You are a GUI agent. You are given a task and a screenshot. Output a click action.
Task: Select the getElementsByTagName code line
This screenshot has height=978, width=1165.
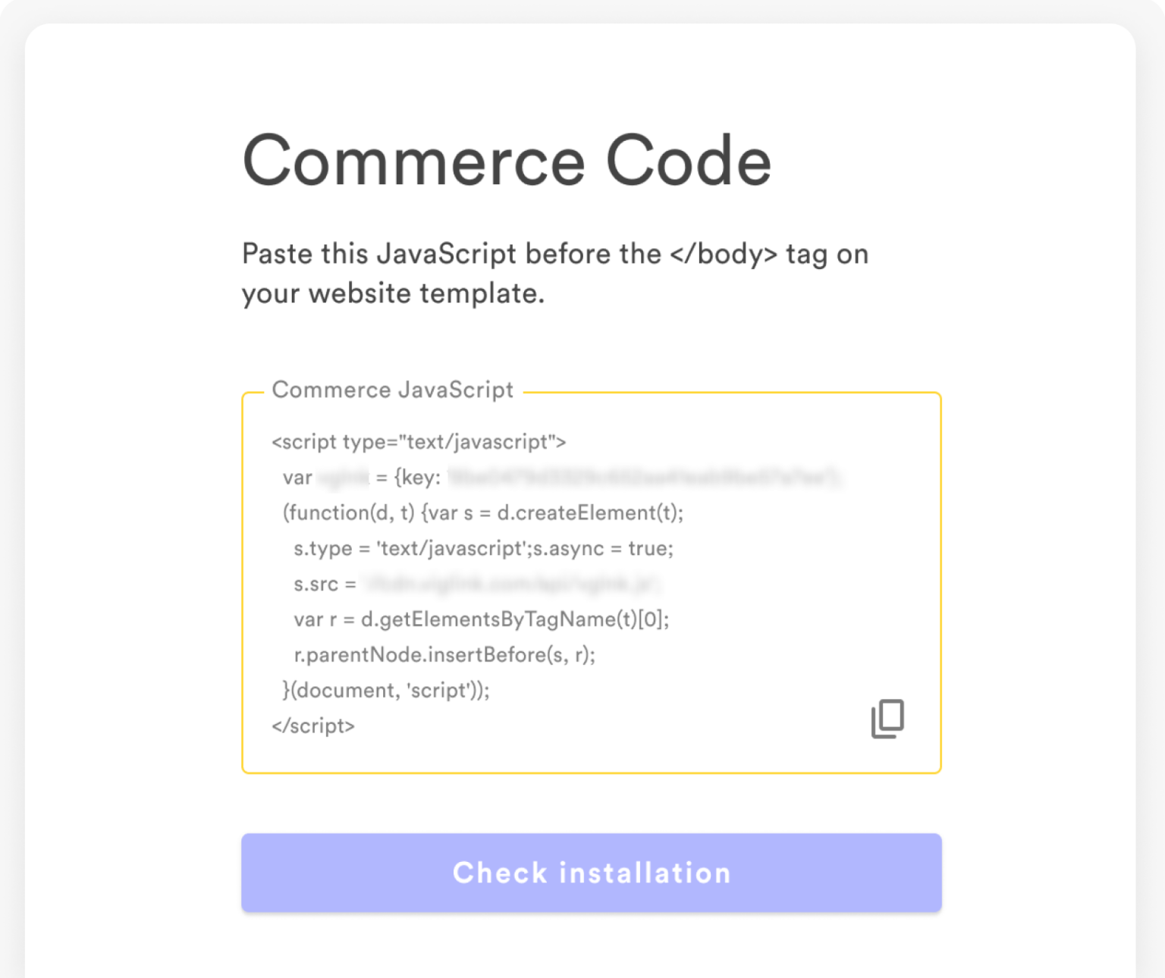pos(480,619)
